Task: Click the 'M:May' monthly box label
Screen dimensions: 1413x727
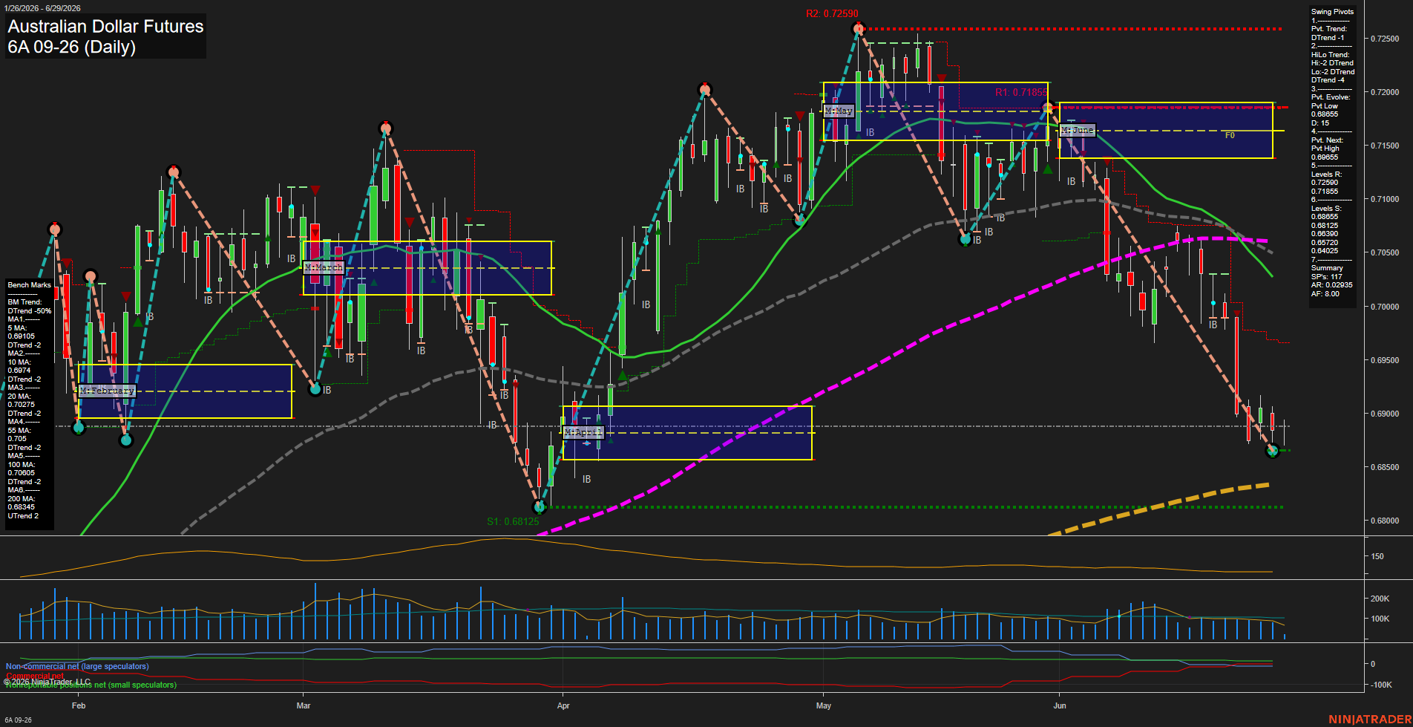Action: pos(839,111)
